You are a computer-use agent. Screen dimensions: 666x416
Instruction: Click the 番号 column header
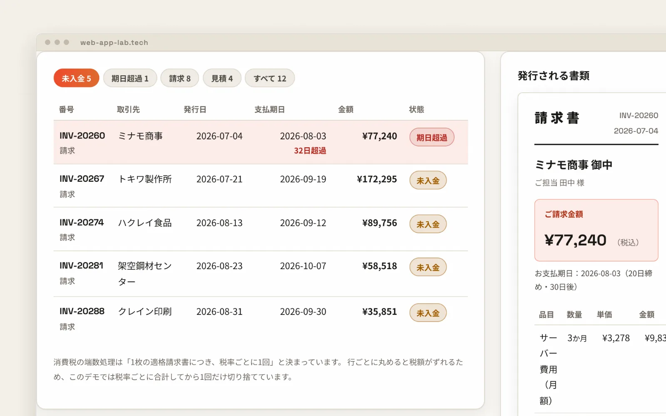[67, 109]
